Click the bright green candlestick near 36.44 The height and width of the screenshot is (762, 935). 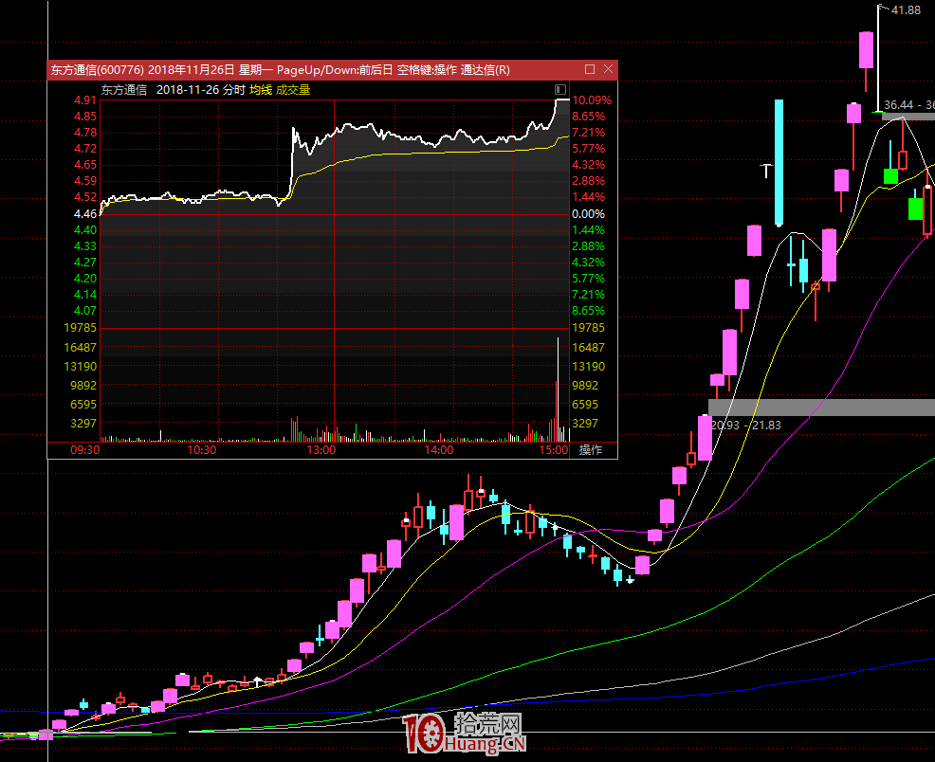(890, 175)
